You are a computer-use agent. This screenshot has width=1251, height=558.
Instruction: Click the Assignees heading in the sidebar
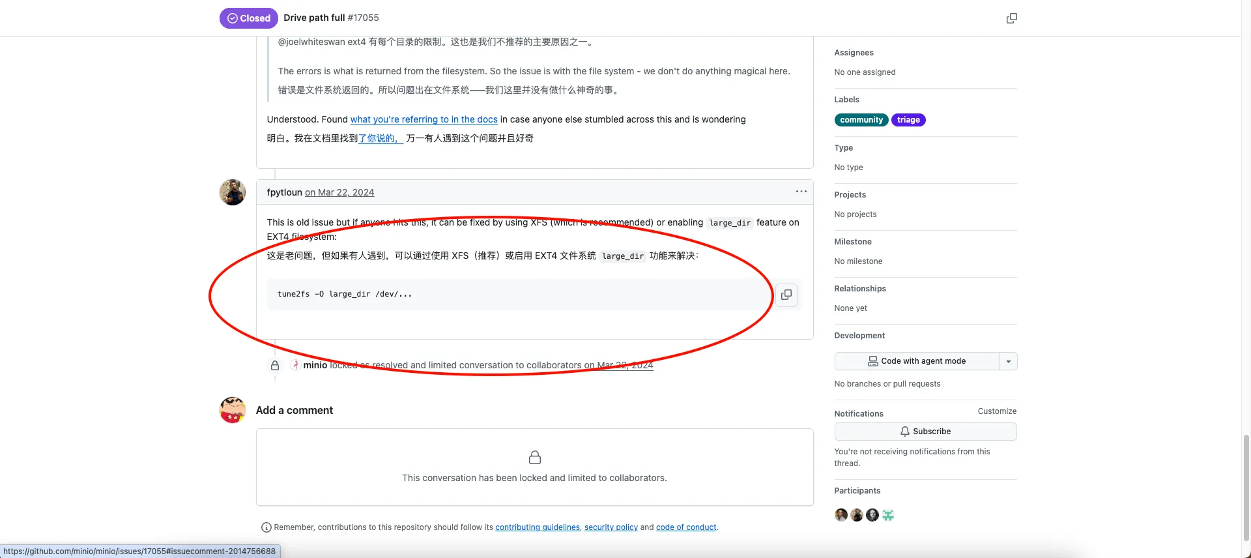(854, 53)
